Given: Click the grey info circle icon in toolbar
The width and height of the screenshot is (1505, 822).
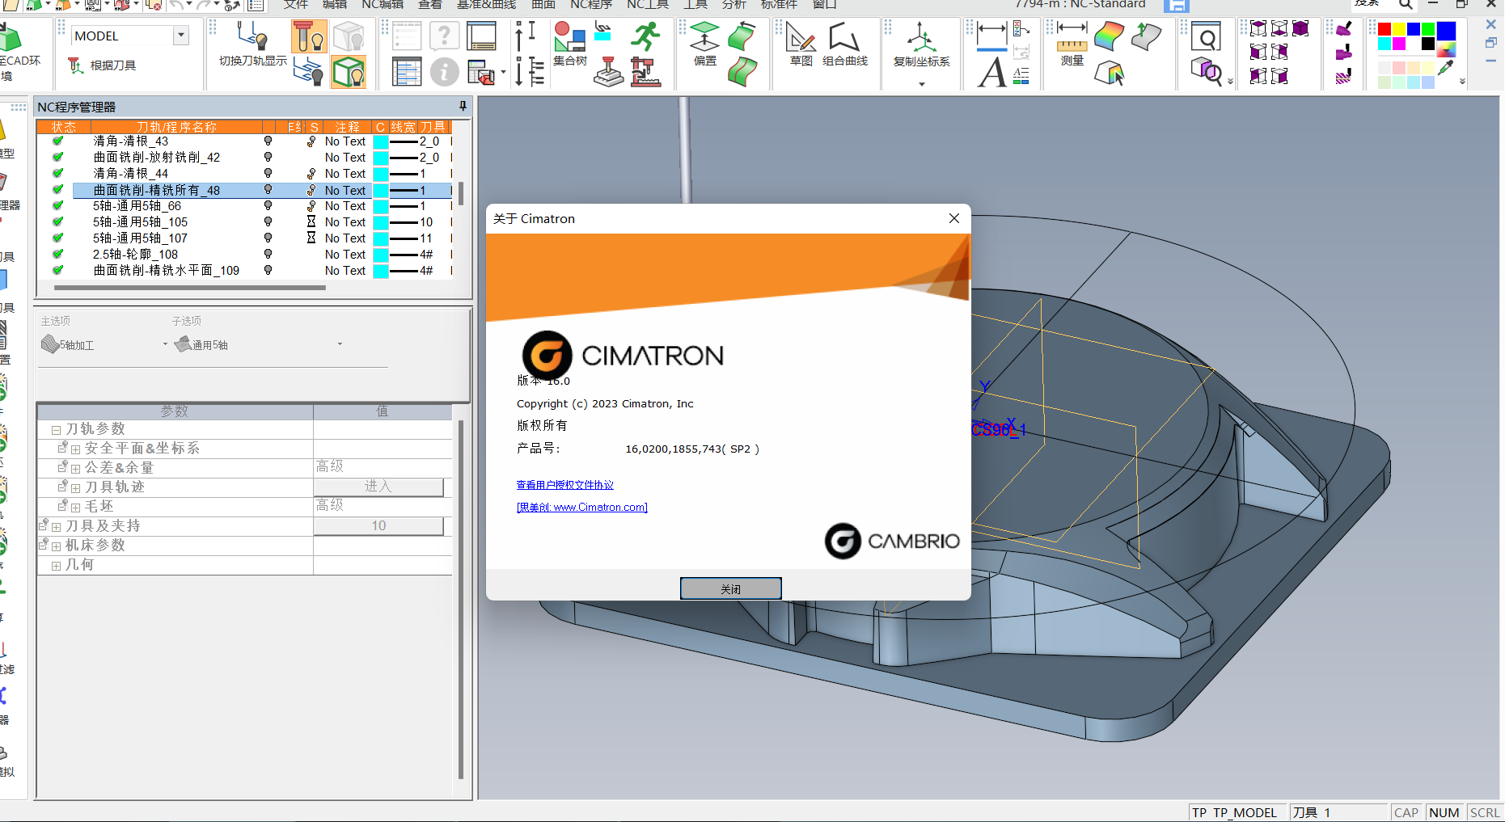Looking at the screenshot, I should tap(444, 72).
